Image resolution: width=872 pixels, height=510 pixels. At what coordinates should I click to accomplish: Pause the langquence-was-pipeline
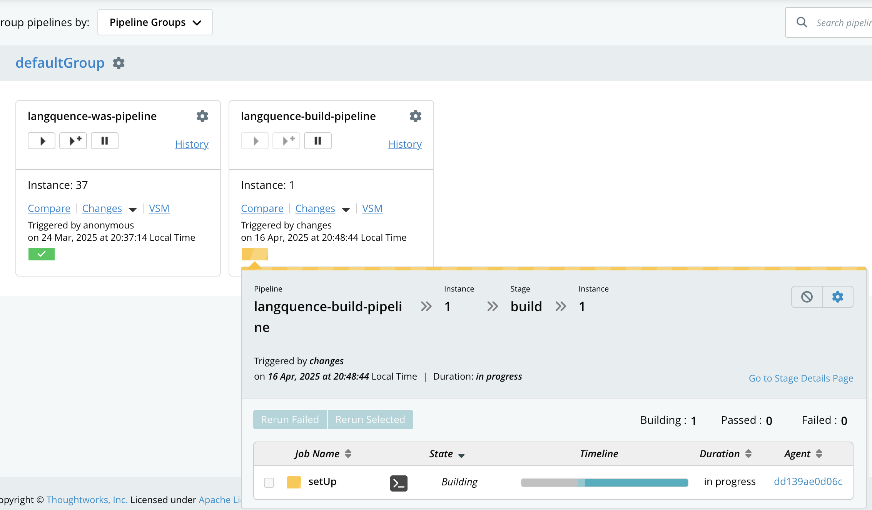pos(105,141)
